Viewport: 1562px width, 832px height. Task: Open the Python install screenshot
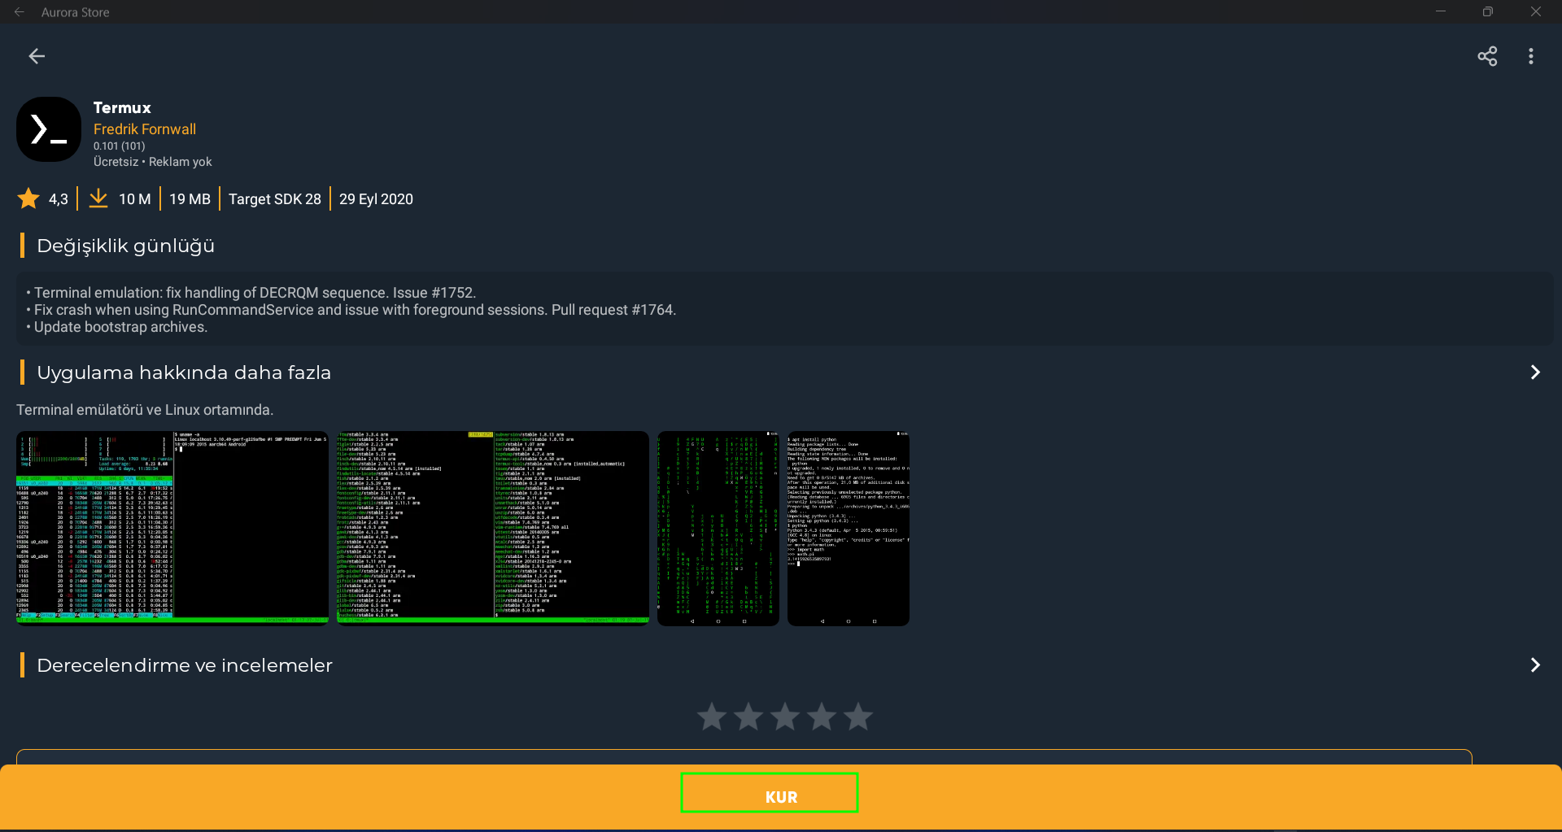click(x=849, y=529)
